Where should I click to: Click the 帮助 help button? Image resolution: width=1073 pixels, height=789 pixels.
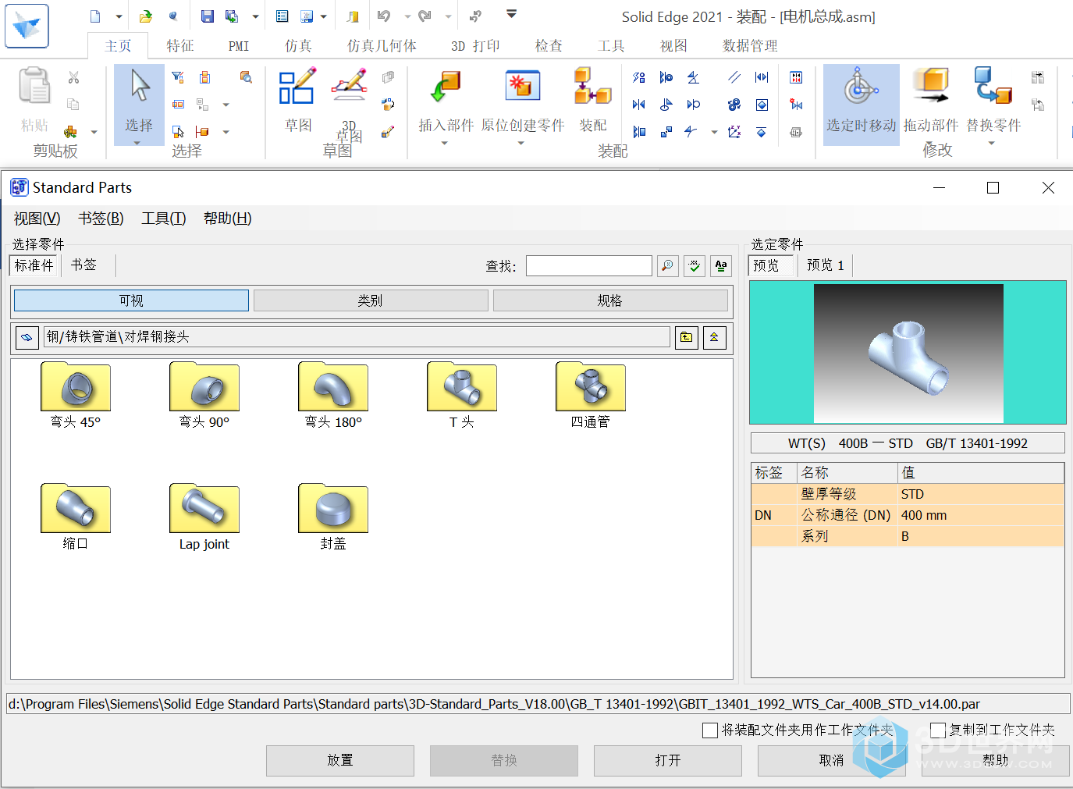click(996, 761)
